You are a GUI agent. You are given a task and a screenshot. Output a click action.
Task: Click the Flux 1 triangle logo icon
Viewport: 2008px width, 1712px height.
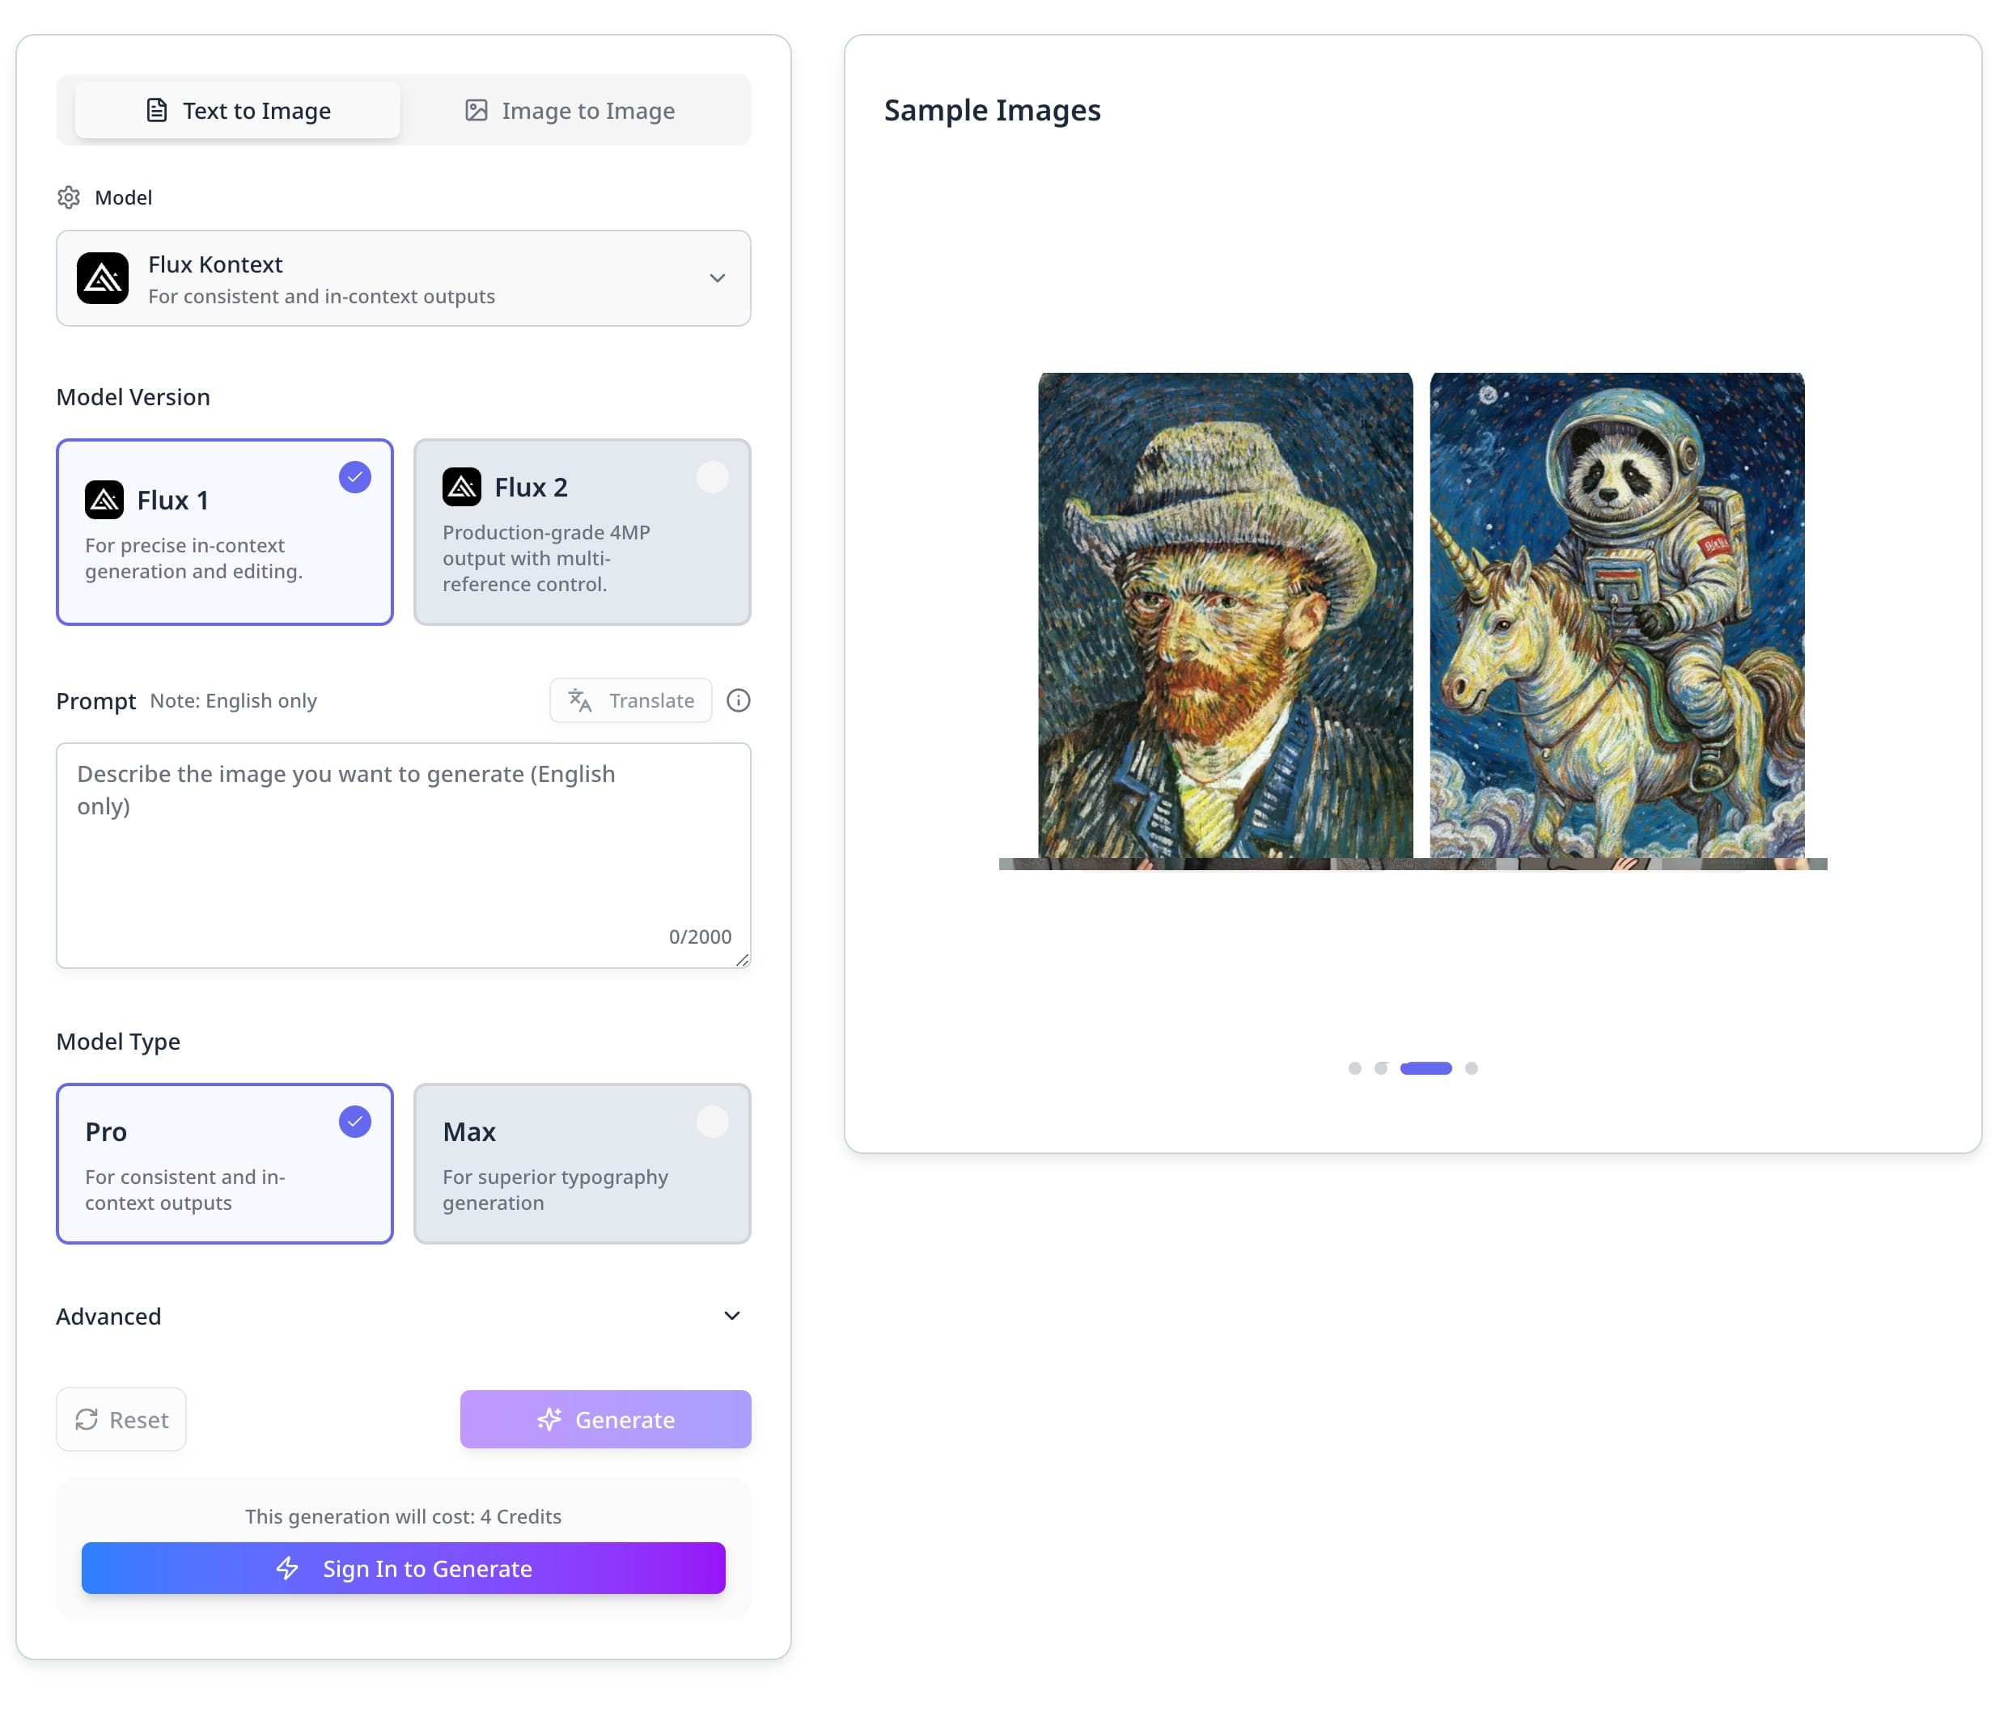click(106, 499)
